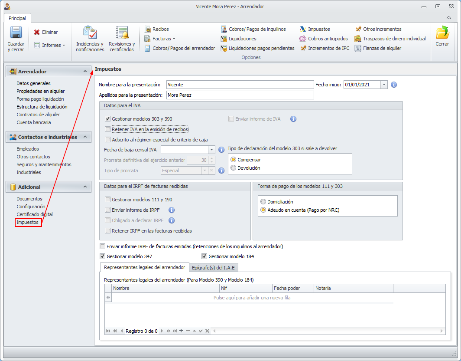Open Incrementos de IPC
Viewport: 461px width, 361px height.
coord(325,48)
